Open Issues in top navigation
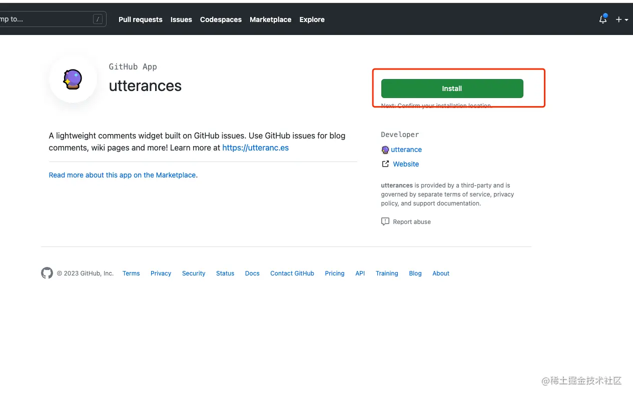 (181, 19)
